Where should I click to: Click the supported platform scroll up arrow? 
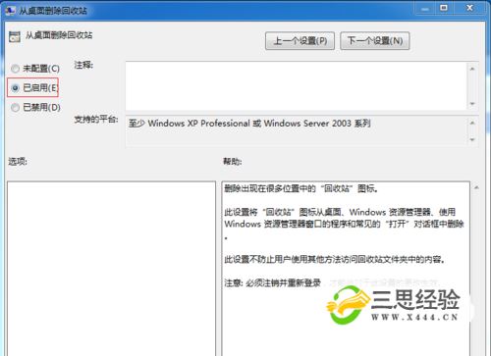[472, 123]
